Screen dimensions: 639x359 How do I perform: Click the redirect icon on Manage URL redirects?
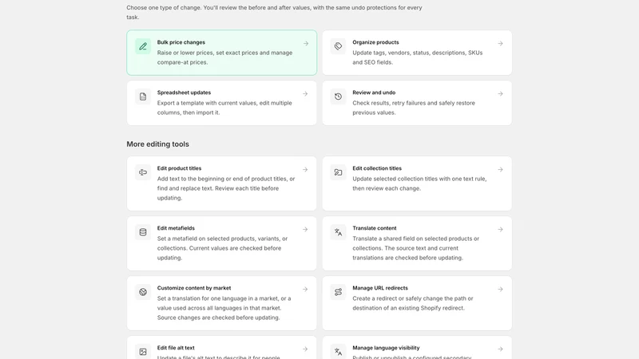pyautogui.click(x=338, y=292)
